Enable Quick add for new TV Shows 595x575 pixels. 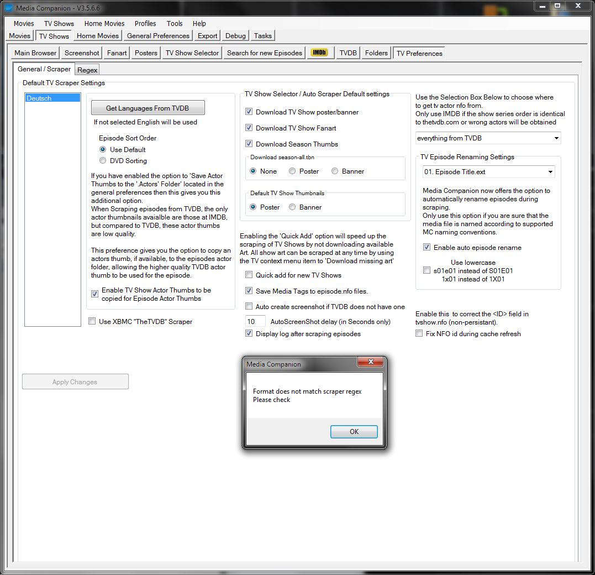[x=249, y=275]
